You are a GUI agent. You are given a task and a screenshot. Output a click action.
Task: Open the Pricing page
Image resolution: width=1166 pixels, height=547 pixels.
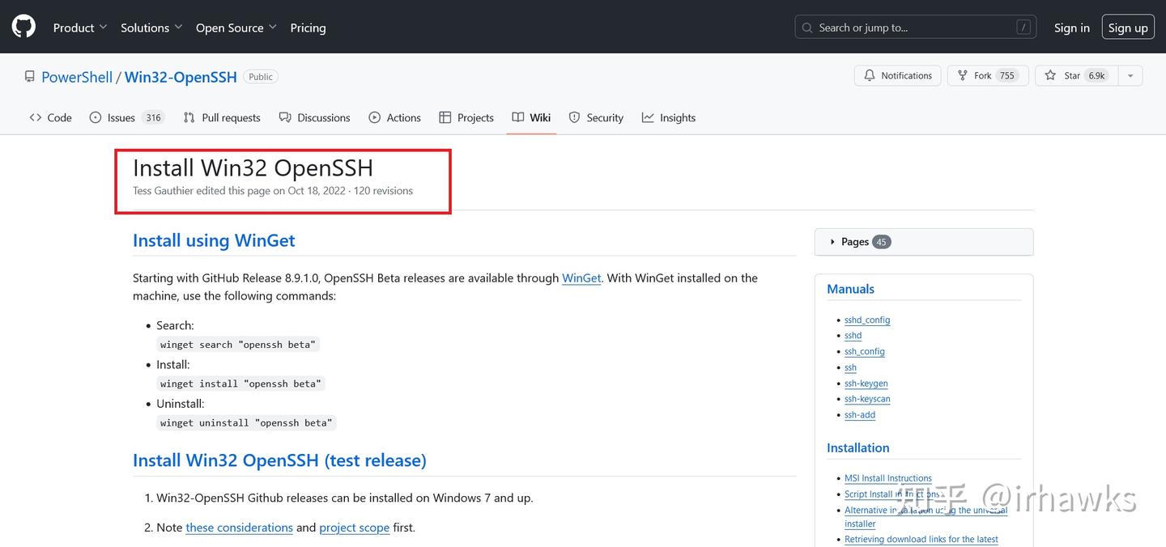tap(308, 28)
